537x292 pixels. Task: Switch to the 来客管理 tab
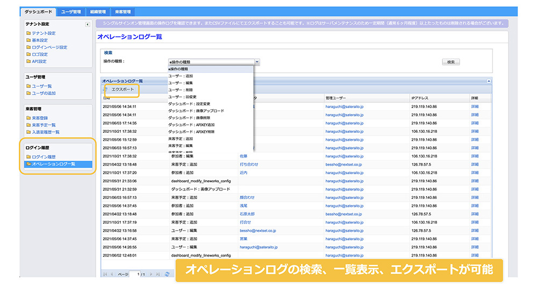(x=123, y=12)
